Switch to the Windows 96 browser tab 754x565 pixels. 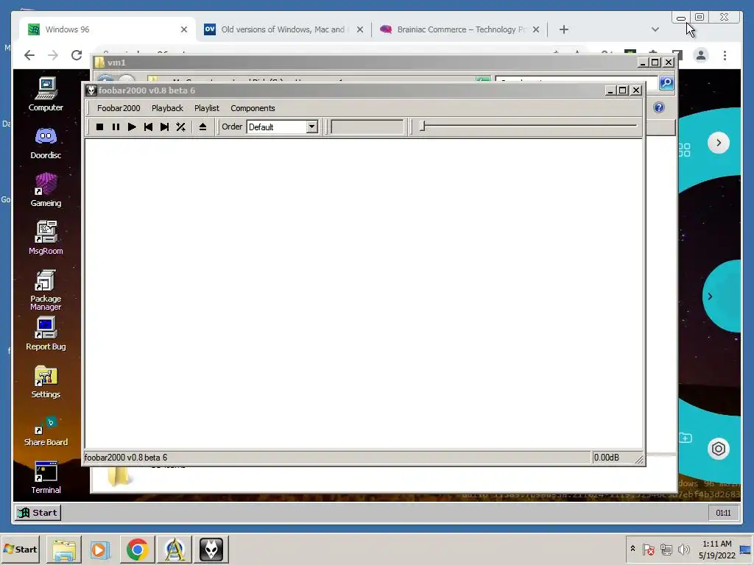coord(108,29)
